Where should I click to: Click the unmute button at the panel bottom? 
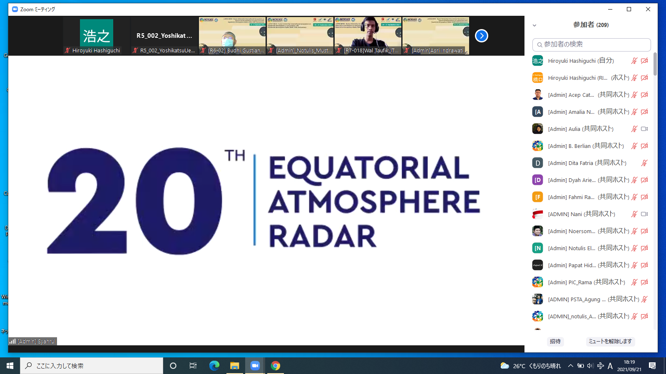pos(610,341)
